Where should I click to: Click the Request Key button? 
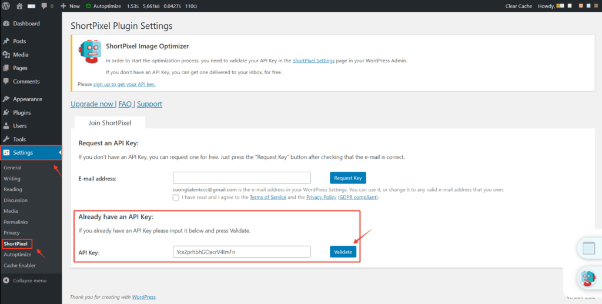[347, 178]
